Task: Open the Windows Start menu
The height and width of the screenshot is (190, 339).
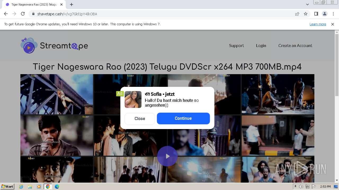Action: click(7, 186)
